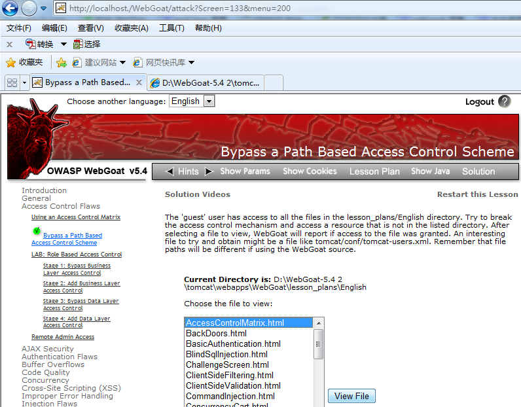This screenshot has height=407, width=521.
Task: Click the browser Forward arrow button
Action: 29,9
